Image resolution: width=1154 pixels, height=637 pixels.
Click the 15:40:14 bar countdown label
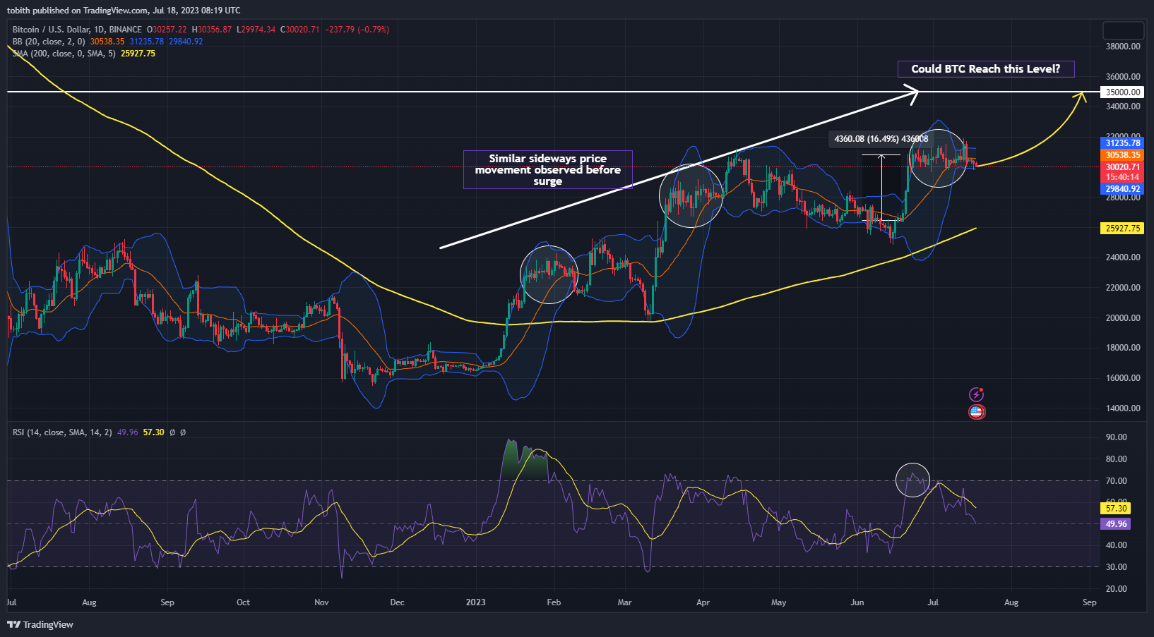tap(1122, 177)
